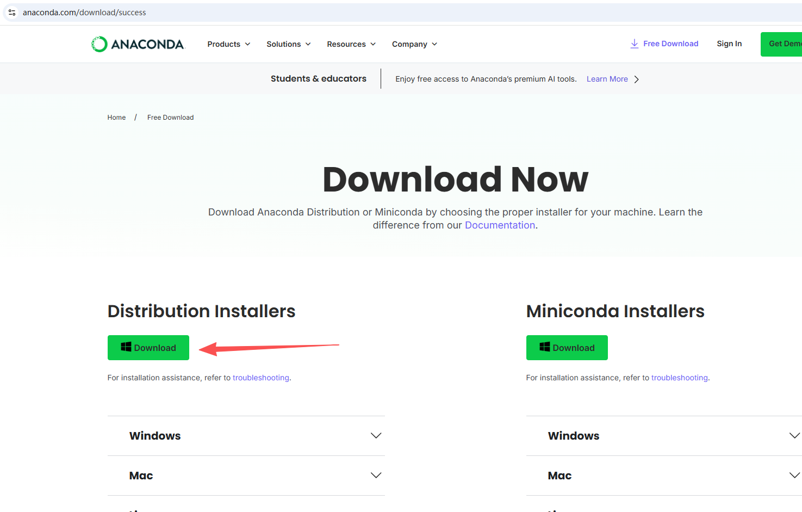Viewport: 802px width, 512px height.
Task: Click the Miniconda Installers heading
Action: click(x=616, y=311)
